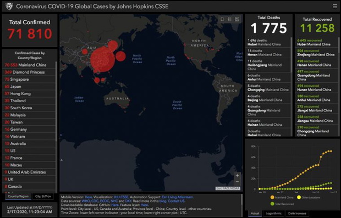Open the NHC data source link

tap(114, 201)
